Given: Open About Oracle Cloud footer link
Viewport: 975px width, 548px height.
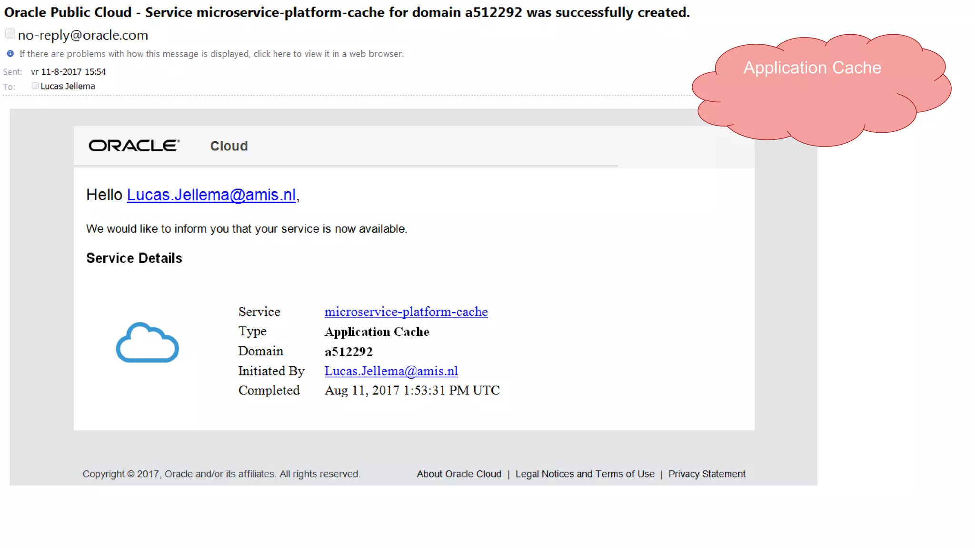Looking at the screenshot, I should pyautogui.click(x=459, y=474).
